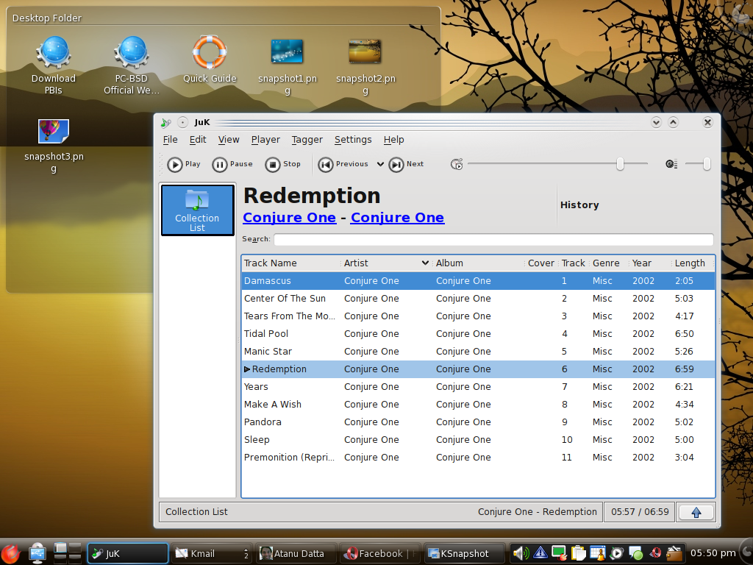Toggle the 05:57 / 06:59 time display
753x565 pixels.
639,512
